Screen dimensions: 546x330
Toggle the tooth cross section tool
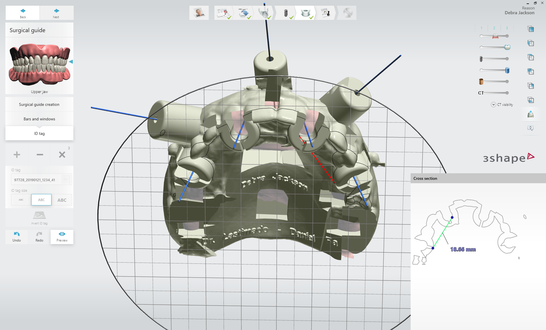[531, 114]
